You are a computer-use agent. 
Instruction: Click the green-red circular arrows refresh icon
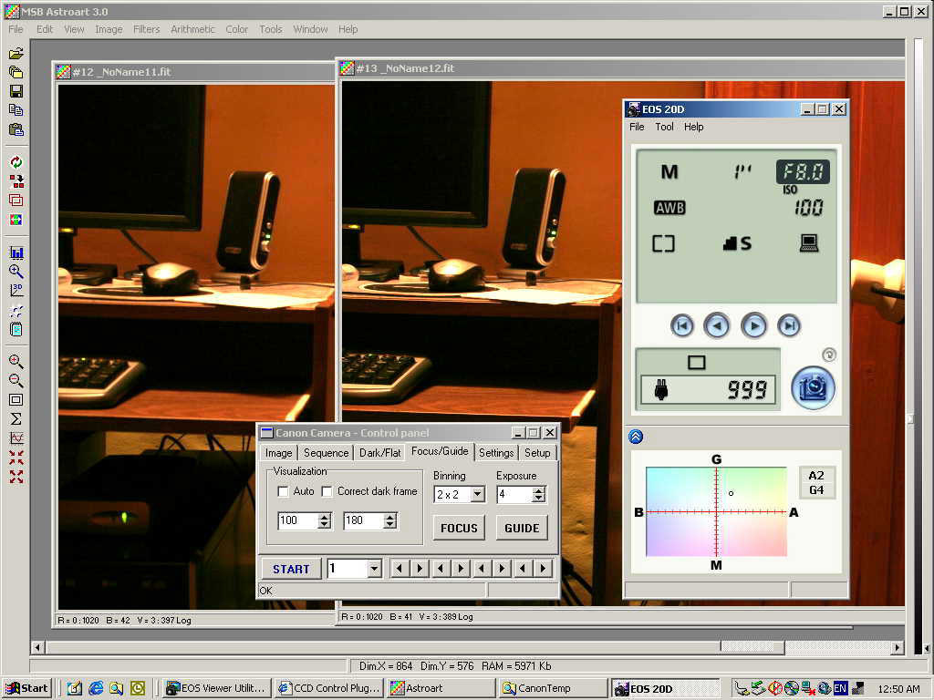[16, 162]
